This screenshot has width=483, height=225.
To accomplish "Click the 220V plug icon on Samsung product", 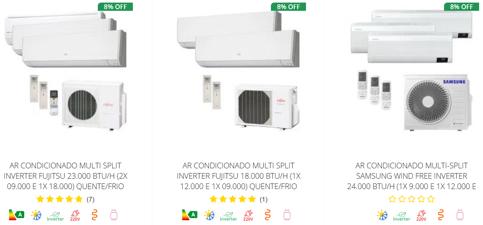I will pos(421,216).
